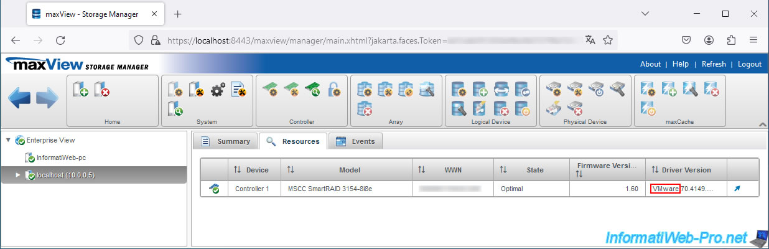This screenshot has width=769, height=249.
Task: Click the Delete Array icon with red X
Action: [365, 110]
